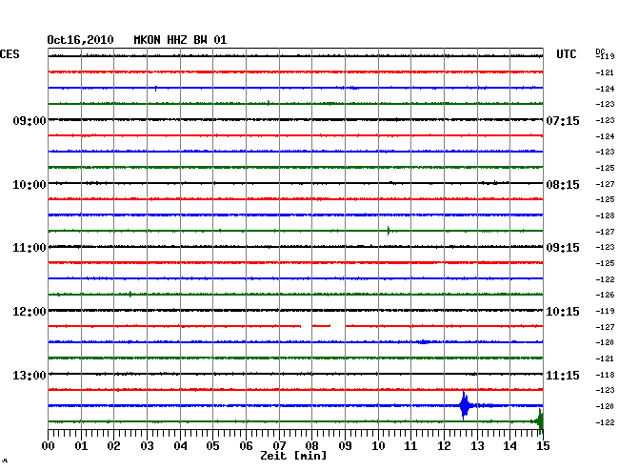Screen dimensions: 619x471
Task: Click minute 10 on the time axis
Action: tap(378, 446)
